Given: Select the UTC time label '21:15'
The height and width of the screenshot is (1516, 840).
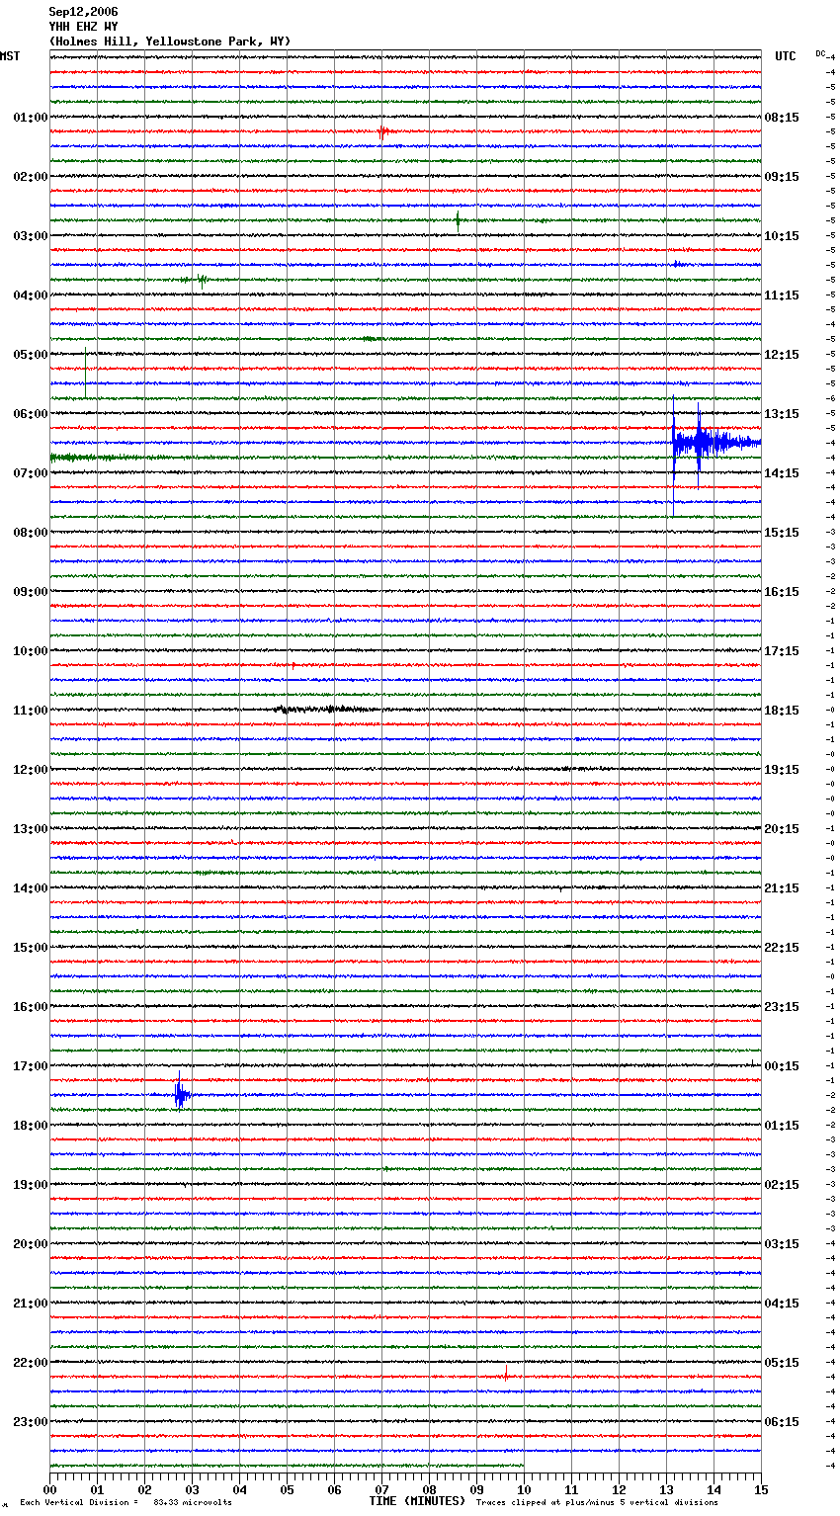Looking at the screenshot, I should [x=782, y=888].
